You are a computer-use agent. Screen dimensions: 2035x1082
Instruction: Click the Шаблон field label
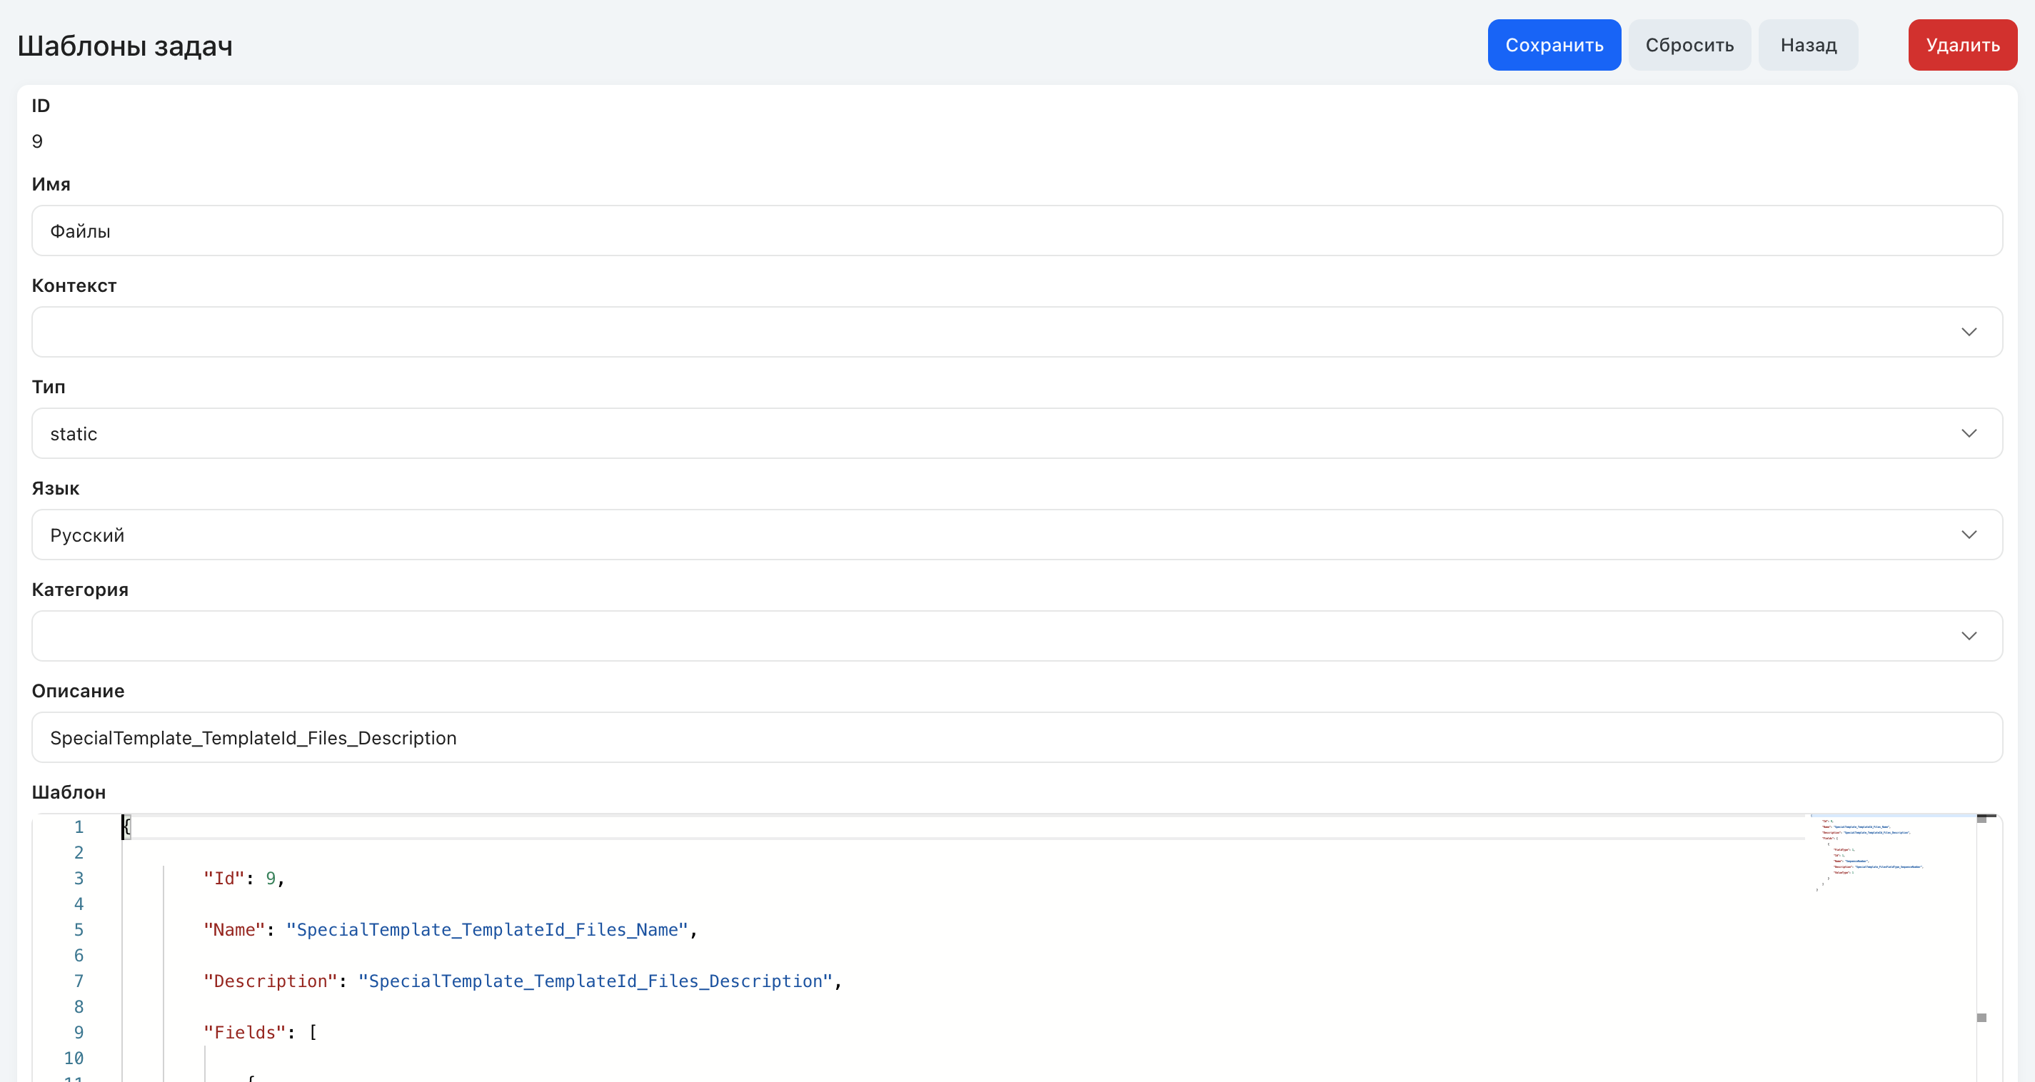pos(69,792)
